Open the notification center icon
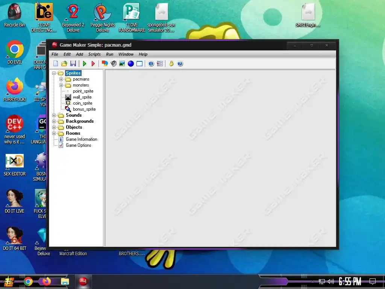This screenshot has height=289, width=385. pos(373,281)
